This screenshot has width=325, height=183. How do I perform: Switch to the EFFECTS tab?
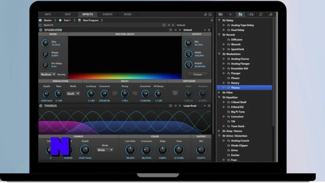[88, 14]
